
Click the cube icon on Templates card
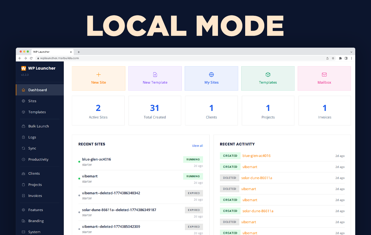tap(268, 75)
